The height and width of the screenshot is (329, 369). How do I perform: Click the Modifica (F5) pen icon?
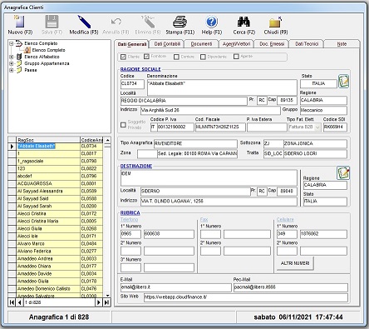pos(84,22)
